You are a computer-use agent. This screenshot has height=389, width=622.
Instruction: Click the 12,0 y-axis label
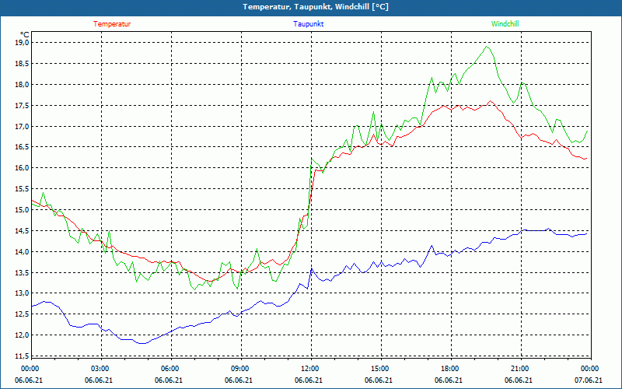tap(23, 335)
